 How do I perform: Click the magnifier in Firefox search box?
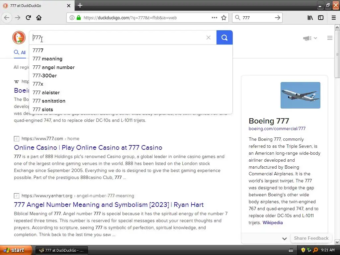tap(238, 18)
